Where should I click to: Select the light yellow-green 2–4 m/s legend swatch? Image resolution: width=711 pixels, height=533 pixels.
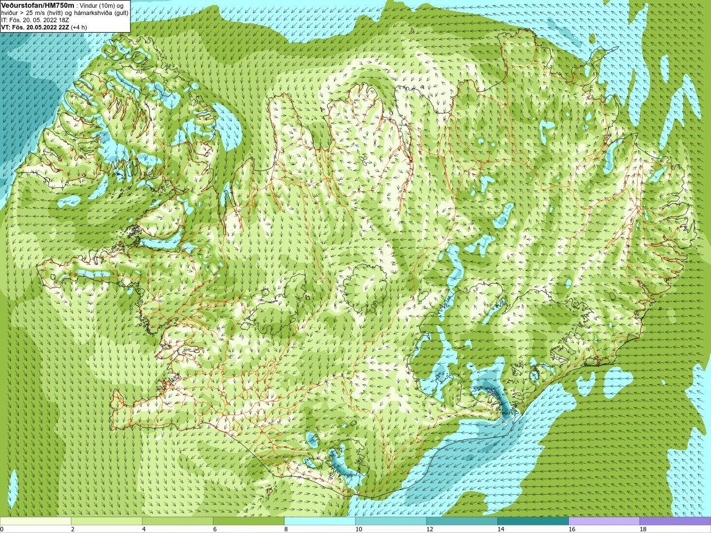pyautogui.click(x=107, y=521)
